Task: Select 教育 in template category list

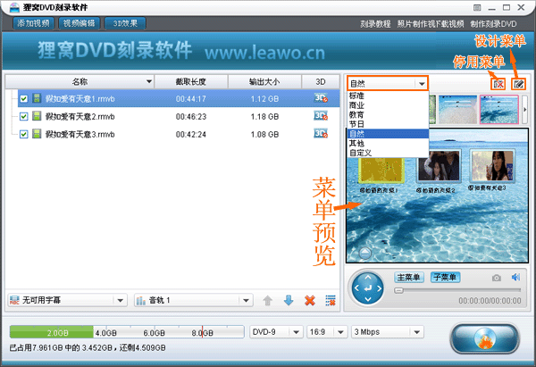Action: click(388, 115)
